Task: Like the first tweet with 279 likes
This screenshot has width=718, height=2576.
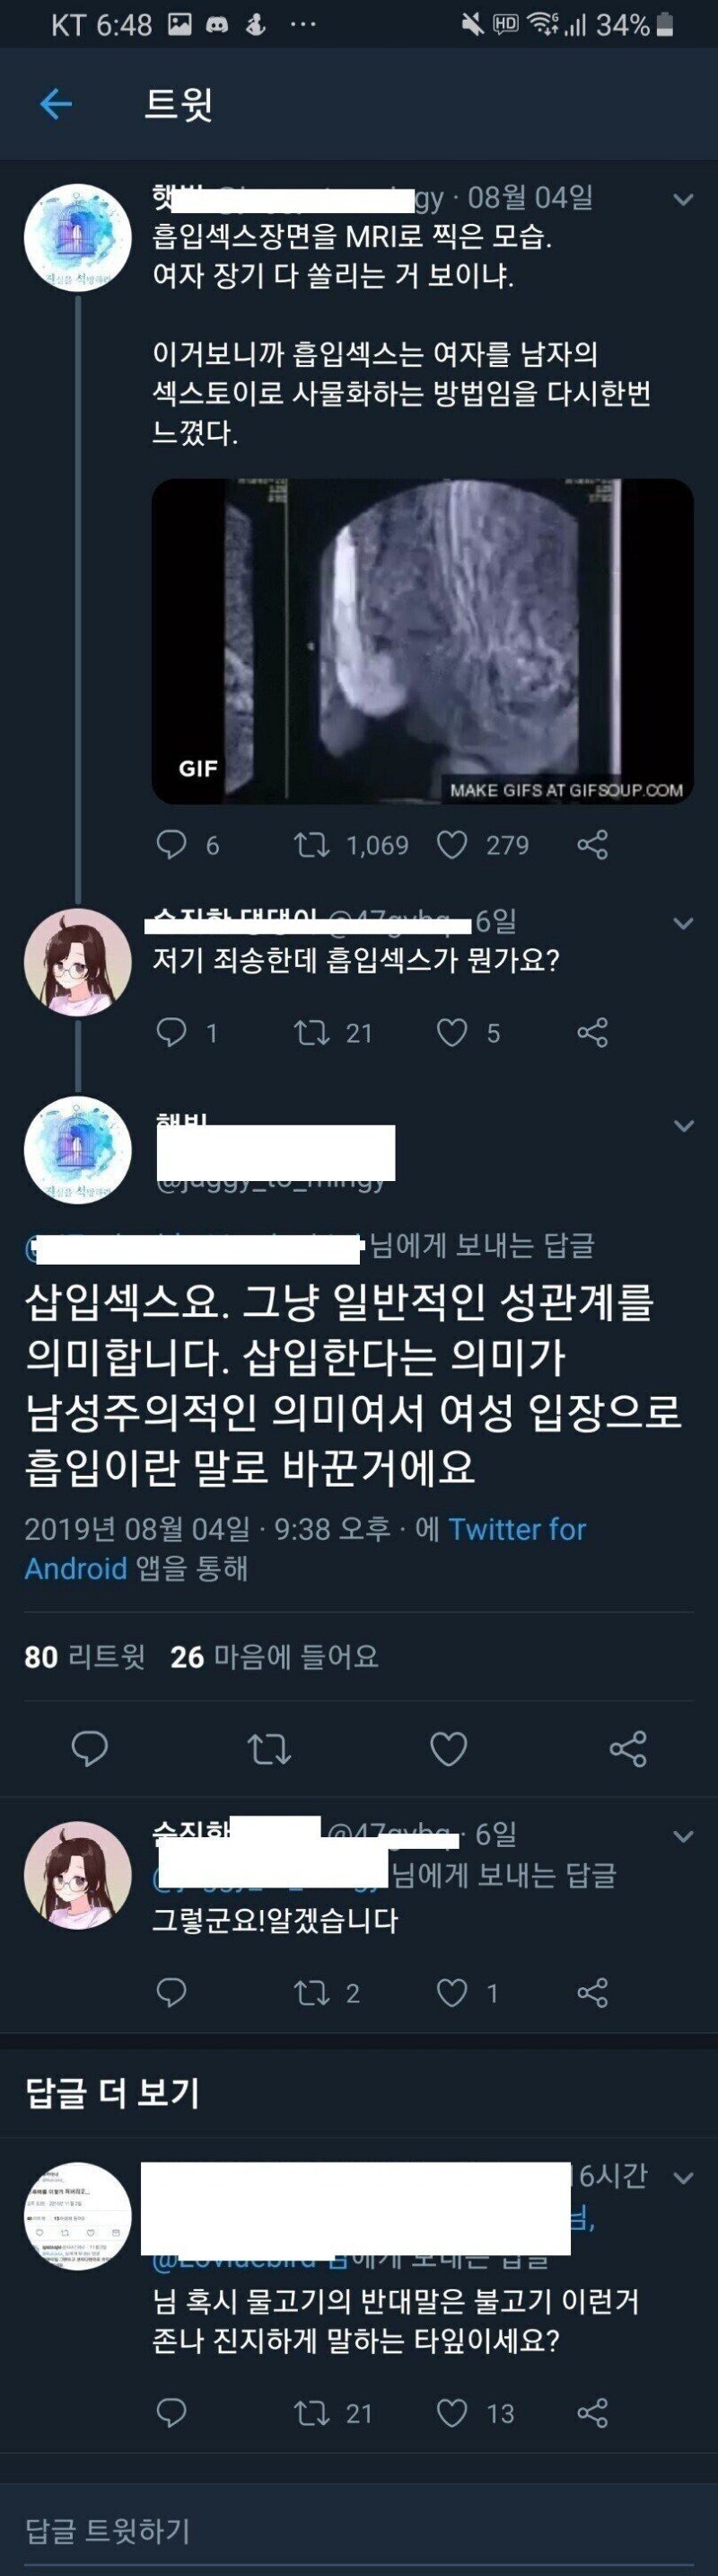Action: [x=452, y=845]
